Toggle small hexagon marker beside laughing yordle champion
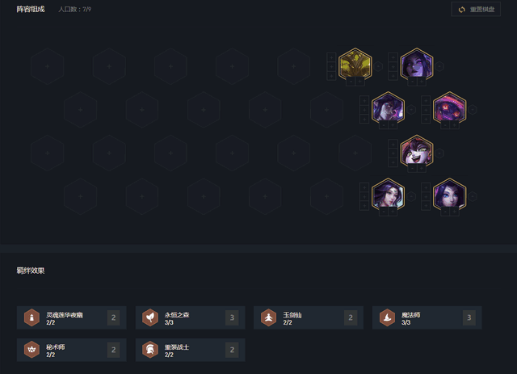 [439, 153]
